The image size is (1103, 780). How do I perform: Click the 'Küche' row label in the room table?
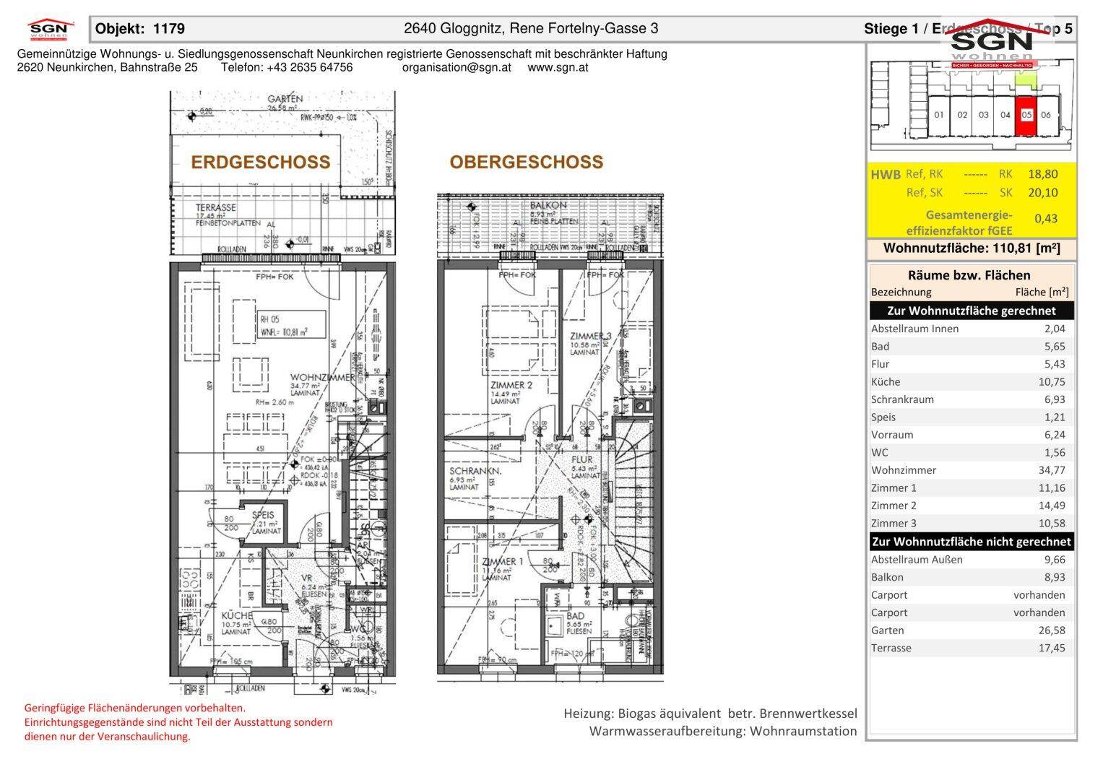[886, 382]
